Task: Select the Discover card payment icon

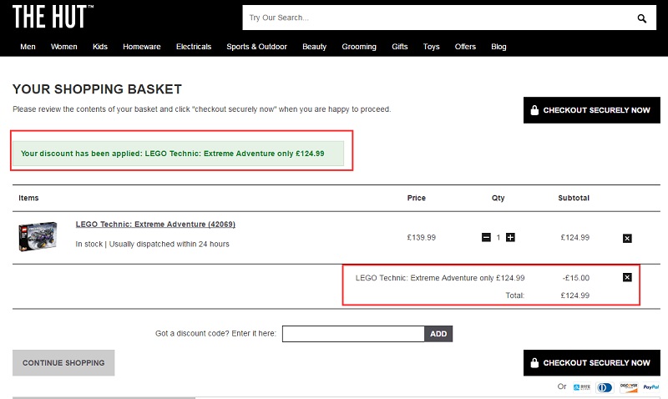Action: click(629, 387)
